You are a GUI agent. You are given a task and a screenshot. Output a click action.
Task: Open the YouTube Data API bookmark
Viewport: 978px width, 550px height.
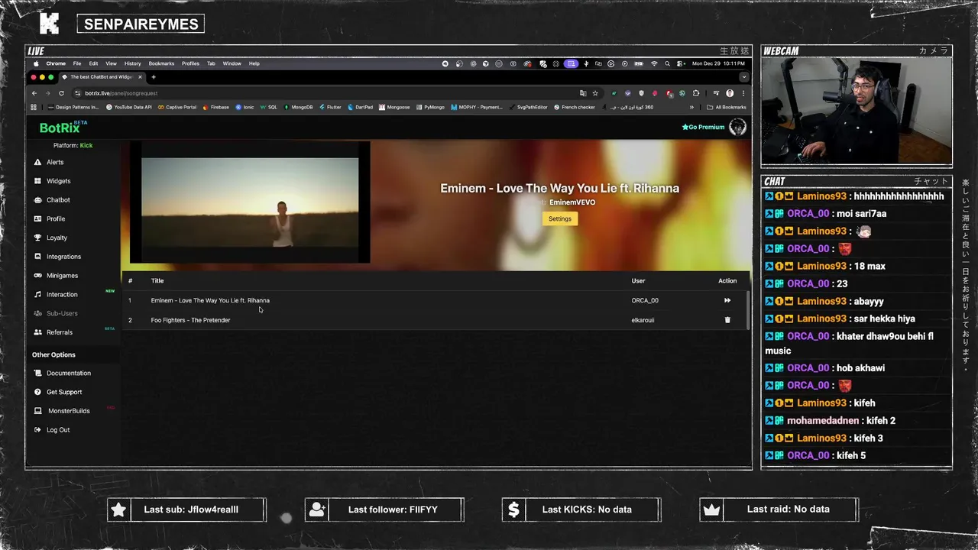coord(128,107)
